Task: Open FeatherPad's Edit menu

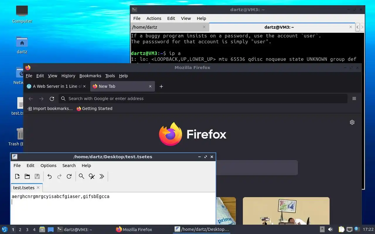Action: [x=30, y=166]
